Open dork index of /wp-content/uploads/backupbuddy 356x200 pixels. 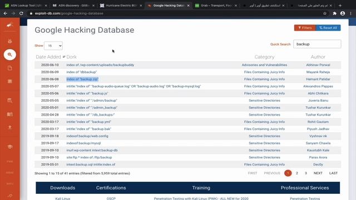click(100, 65)
